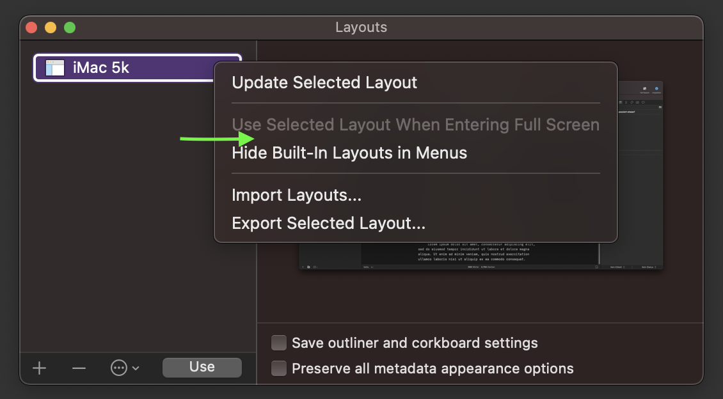Enable Save outliner and corkboard settings

click(x=279, y=343)
